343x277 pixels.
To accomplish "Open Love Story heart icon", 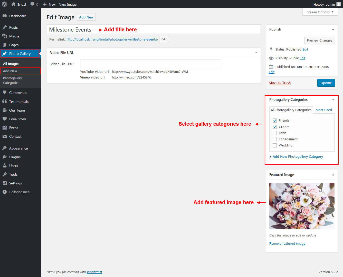I will pos(5,119).
